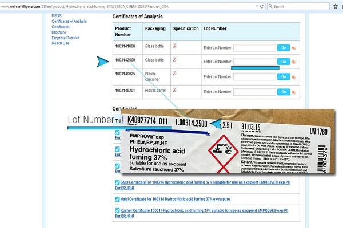Open the address bar history dropdown arrow

point(257,6)
